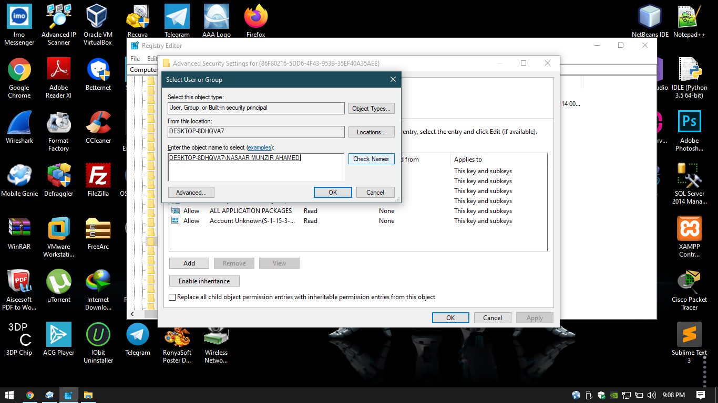
Task: Open the NVIDIA tray icon
Action: tap(613, 395)
